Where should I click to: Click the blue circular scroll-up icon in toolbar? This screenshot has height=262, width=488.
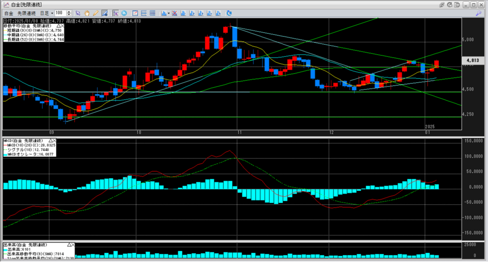124,13
